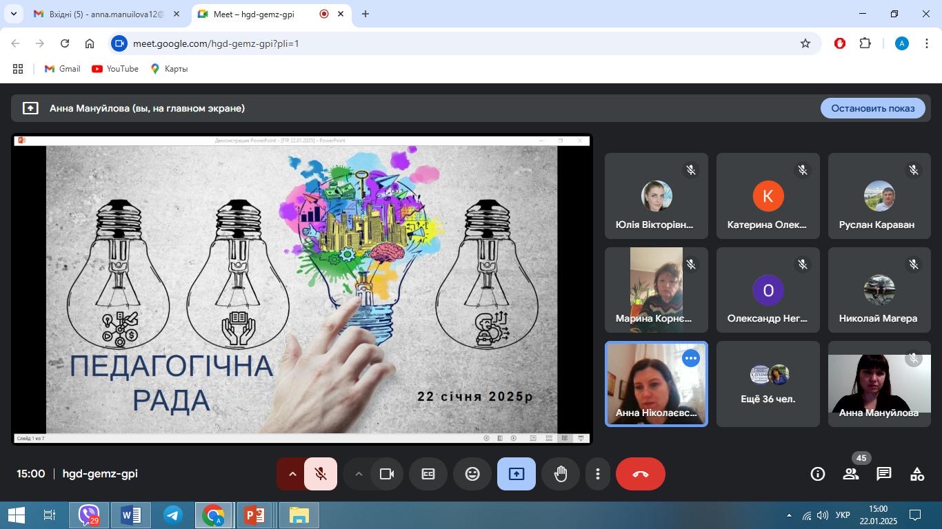The height and width of the screenshot is (529, 942).
Task: Open the Windows Start menu
Action: pos(17,515)
